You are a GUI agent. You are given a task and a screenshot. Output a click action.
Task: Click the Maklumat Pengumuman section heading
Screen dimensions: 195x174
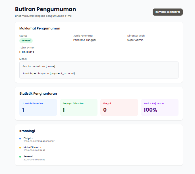40,28
